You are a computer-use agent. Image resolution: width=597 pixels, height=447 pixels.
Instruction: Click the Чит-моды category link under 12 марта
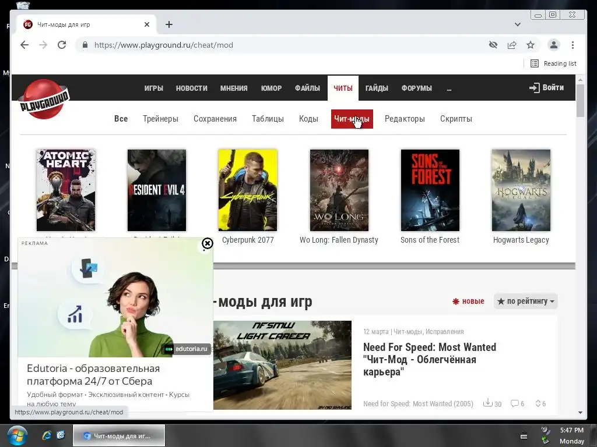tap(408, 331)
